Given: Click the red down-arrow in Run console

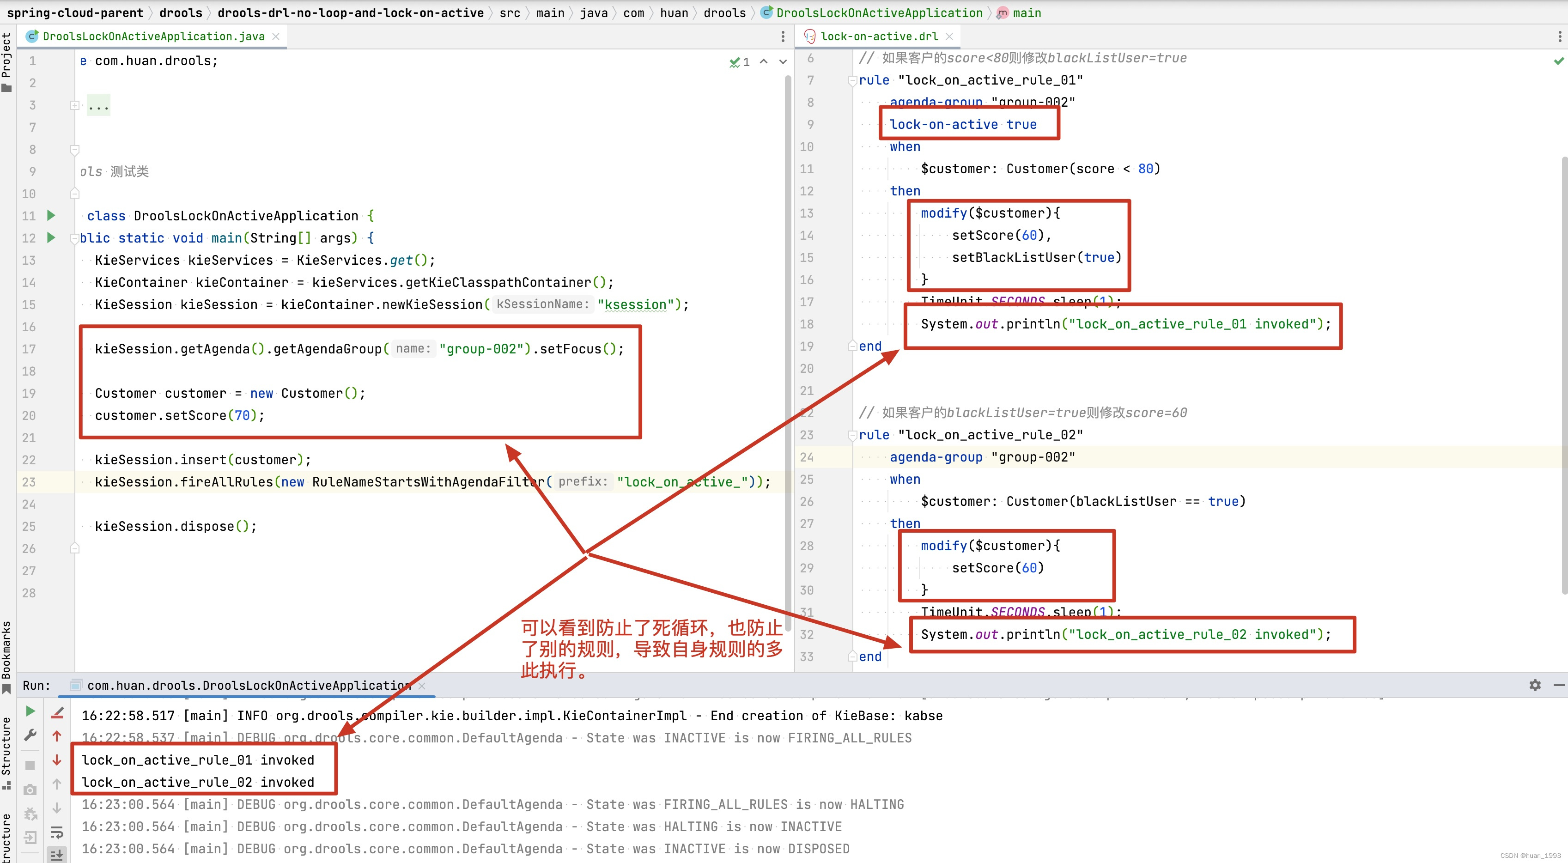Looking at the screenshot, I should click(57, 760).
